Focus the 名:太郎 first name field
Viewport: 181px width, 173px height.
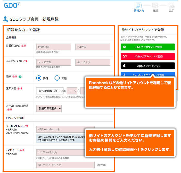click(93, 47)
